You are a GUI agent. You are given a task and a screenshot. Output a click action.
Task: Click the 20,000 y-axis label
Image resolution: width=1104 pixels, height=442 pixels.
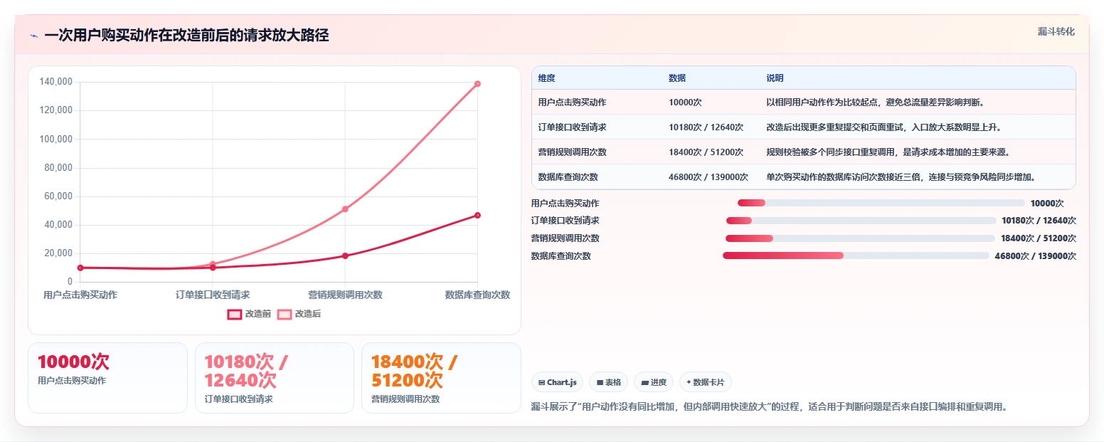click(x=58, y=253)
